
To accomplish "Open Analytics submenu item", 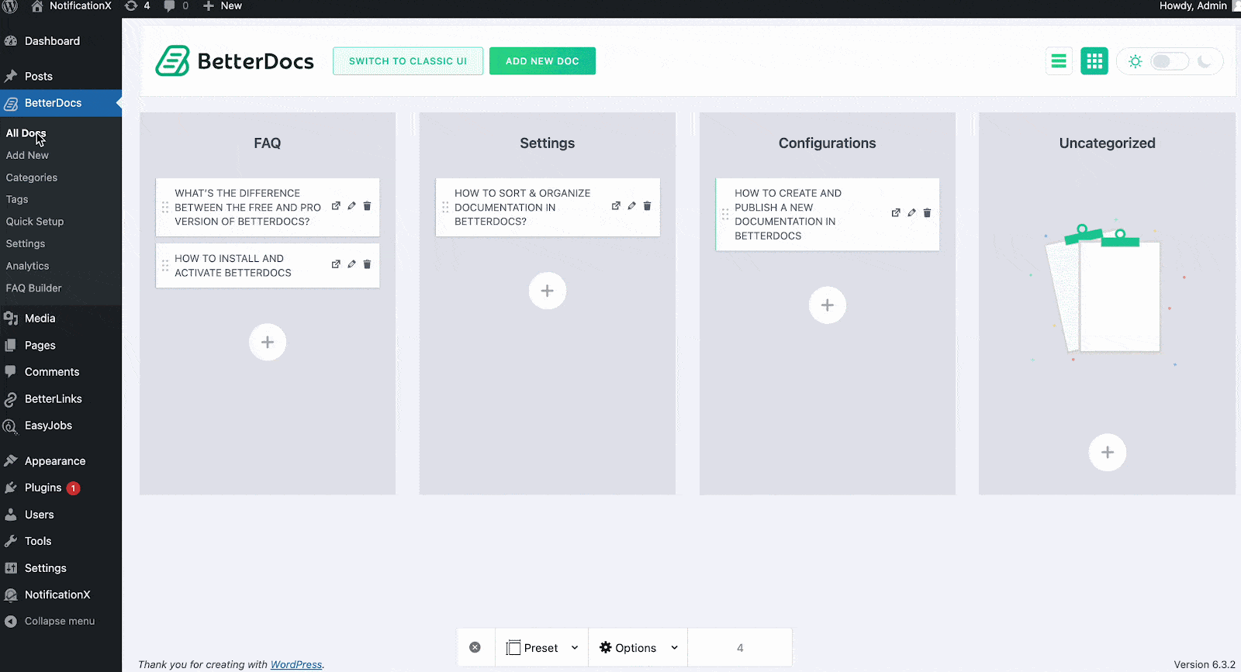I will (27, 266).
